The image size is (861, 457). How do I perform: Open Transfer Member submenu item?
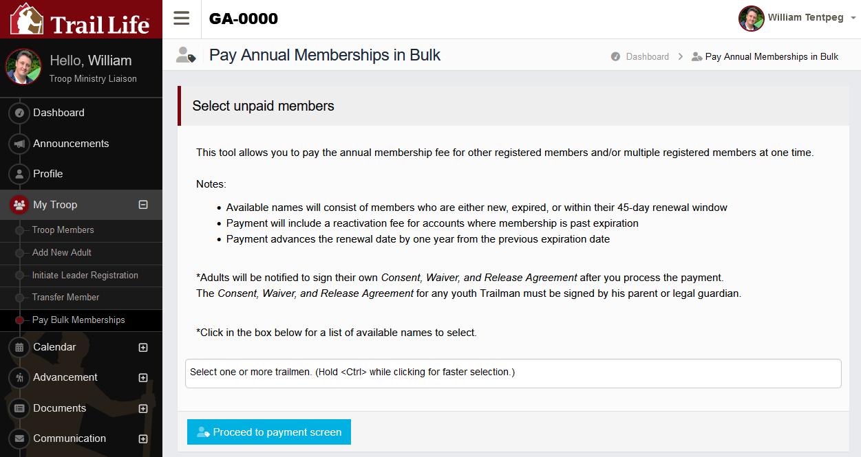point(66,298)
